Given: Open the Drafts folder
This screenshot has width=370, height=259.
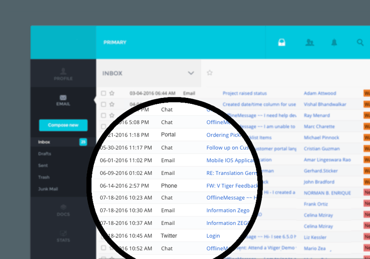Looking at the screenshot, I should click(44, 154).
